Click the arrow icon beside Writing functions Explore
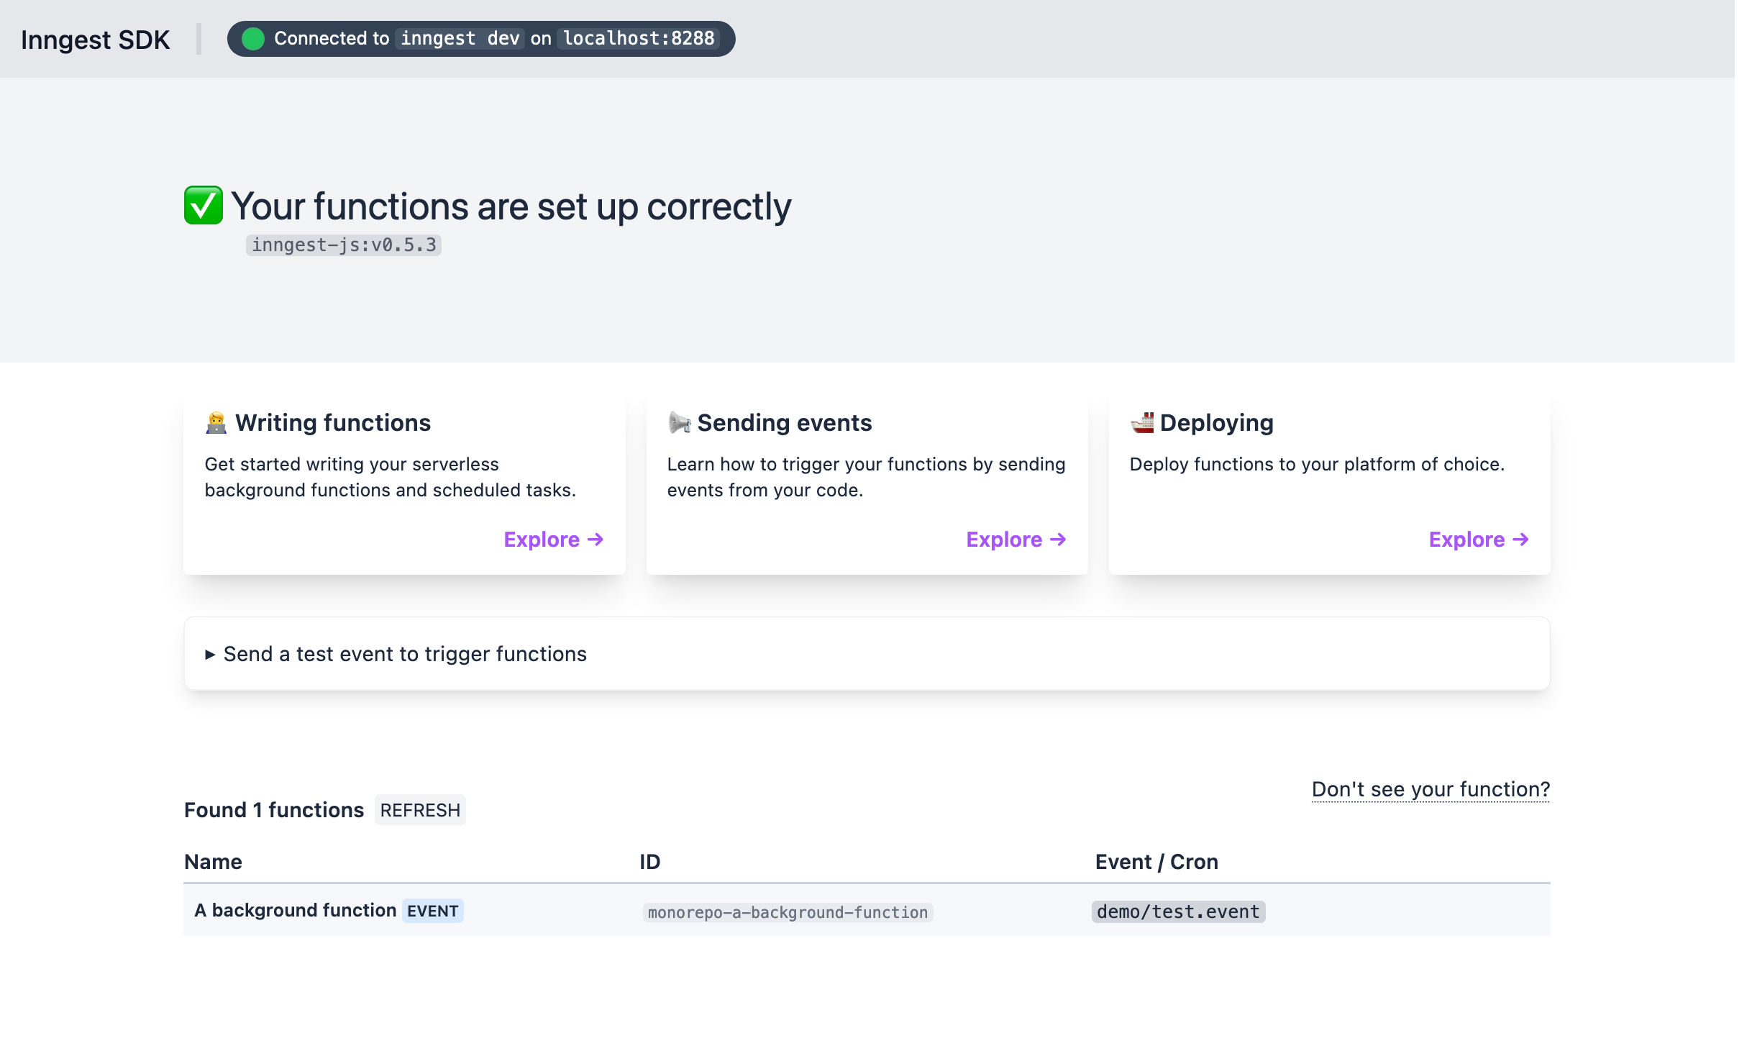This screenshot has width=1752, height=1064. (x=596, y=540)
